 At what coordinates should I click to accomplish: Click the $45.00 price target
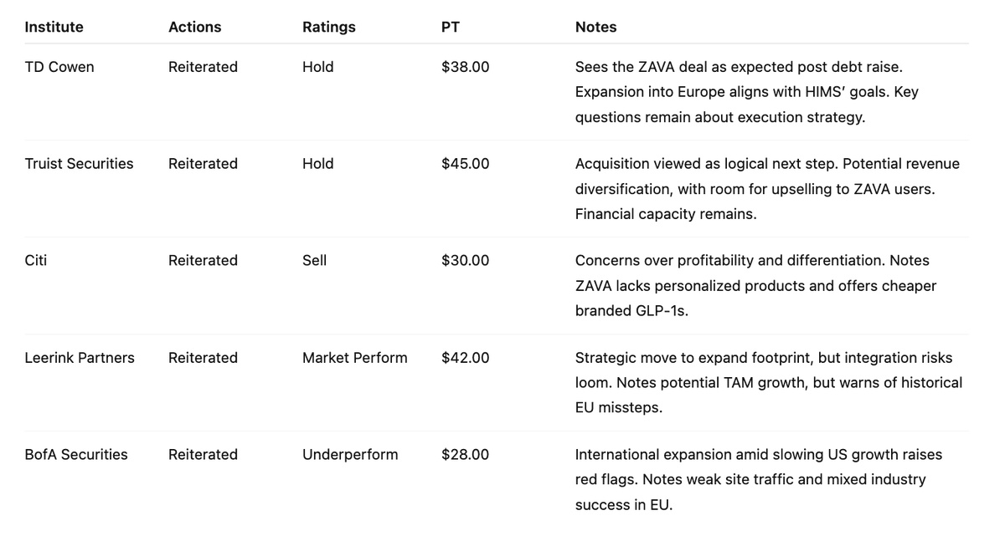pos(466,164)
